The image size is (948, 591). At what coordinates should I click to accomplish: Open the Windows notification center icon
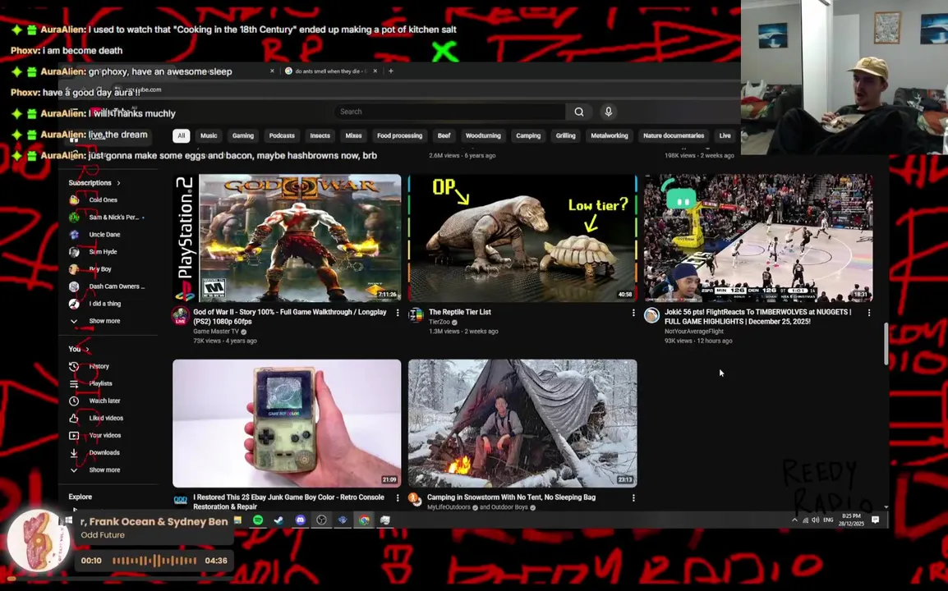[876, 520]
